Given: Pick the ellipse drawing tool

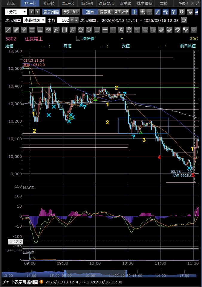Looking at the screenshot, I should click(x=88, y=30).
